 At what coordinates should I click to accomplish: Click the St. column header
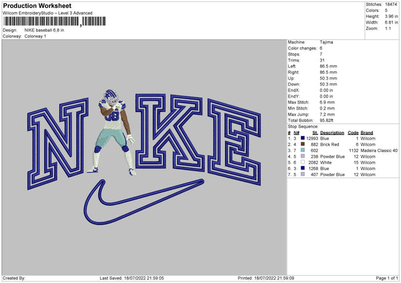(x=315, y=133)
